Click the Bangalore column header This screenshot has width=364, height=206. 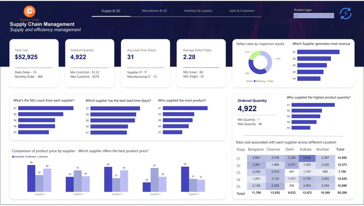256,149
